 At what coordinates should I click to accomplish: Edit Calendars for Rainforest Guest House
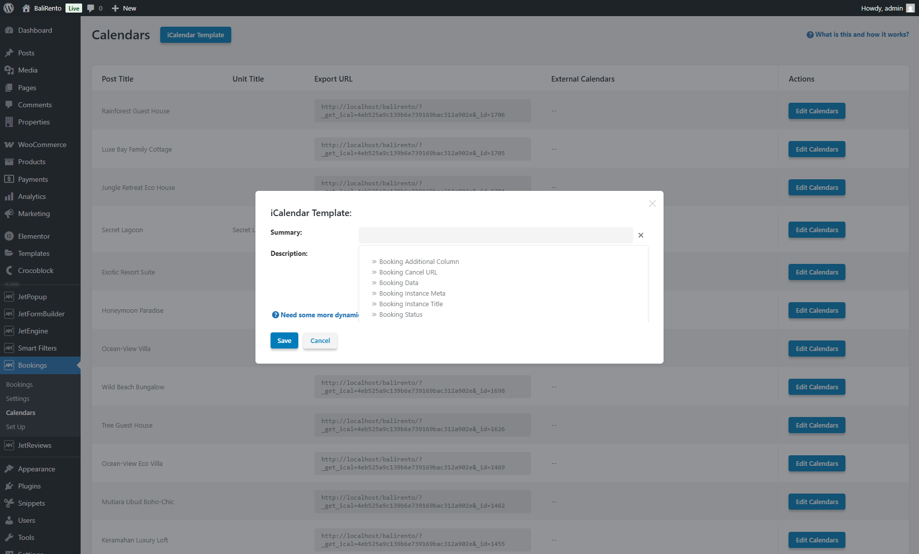[x=817, y=111]
